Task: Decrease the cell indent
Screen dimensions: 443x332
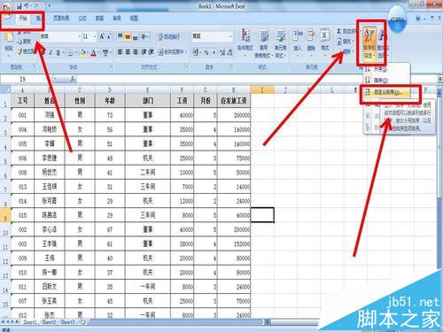Action: click(x=144, y=52)
